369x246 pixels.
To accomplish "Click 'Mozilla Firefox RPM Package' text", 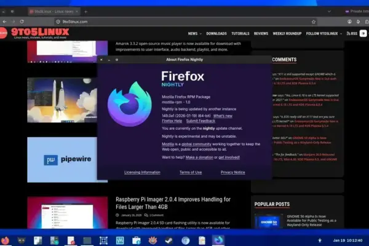I will (x=186, y=97).
